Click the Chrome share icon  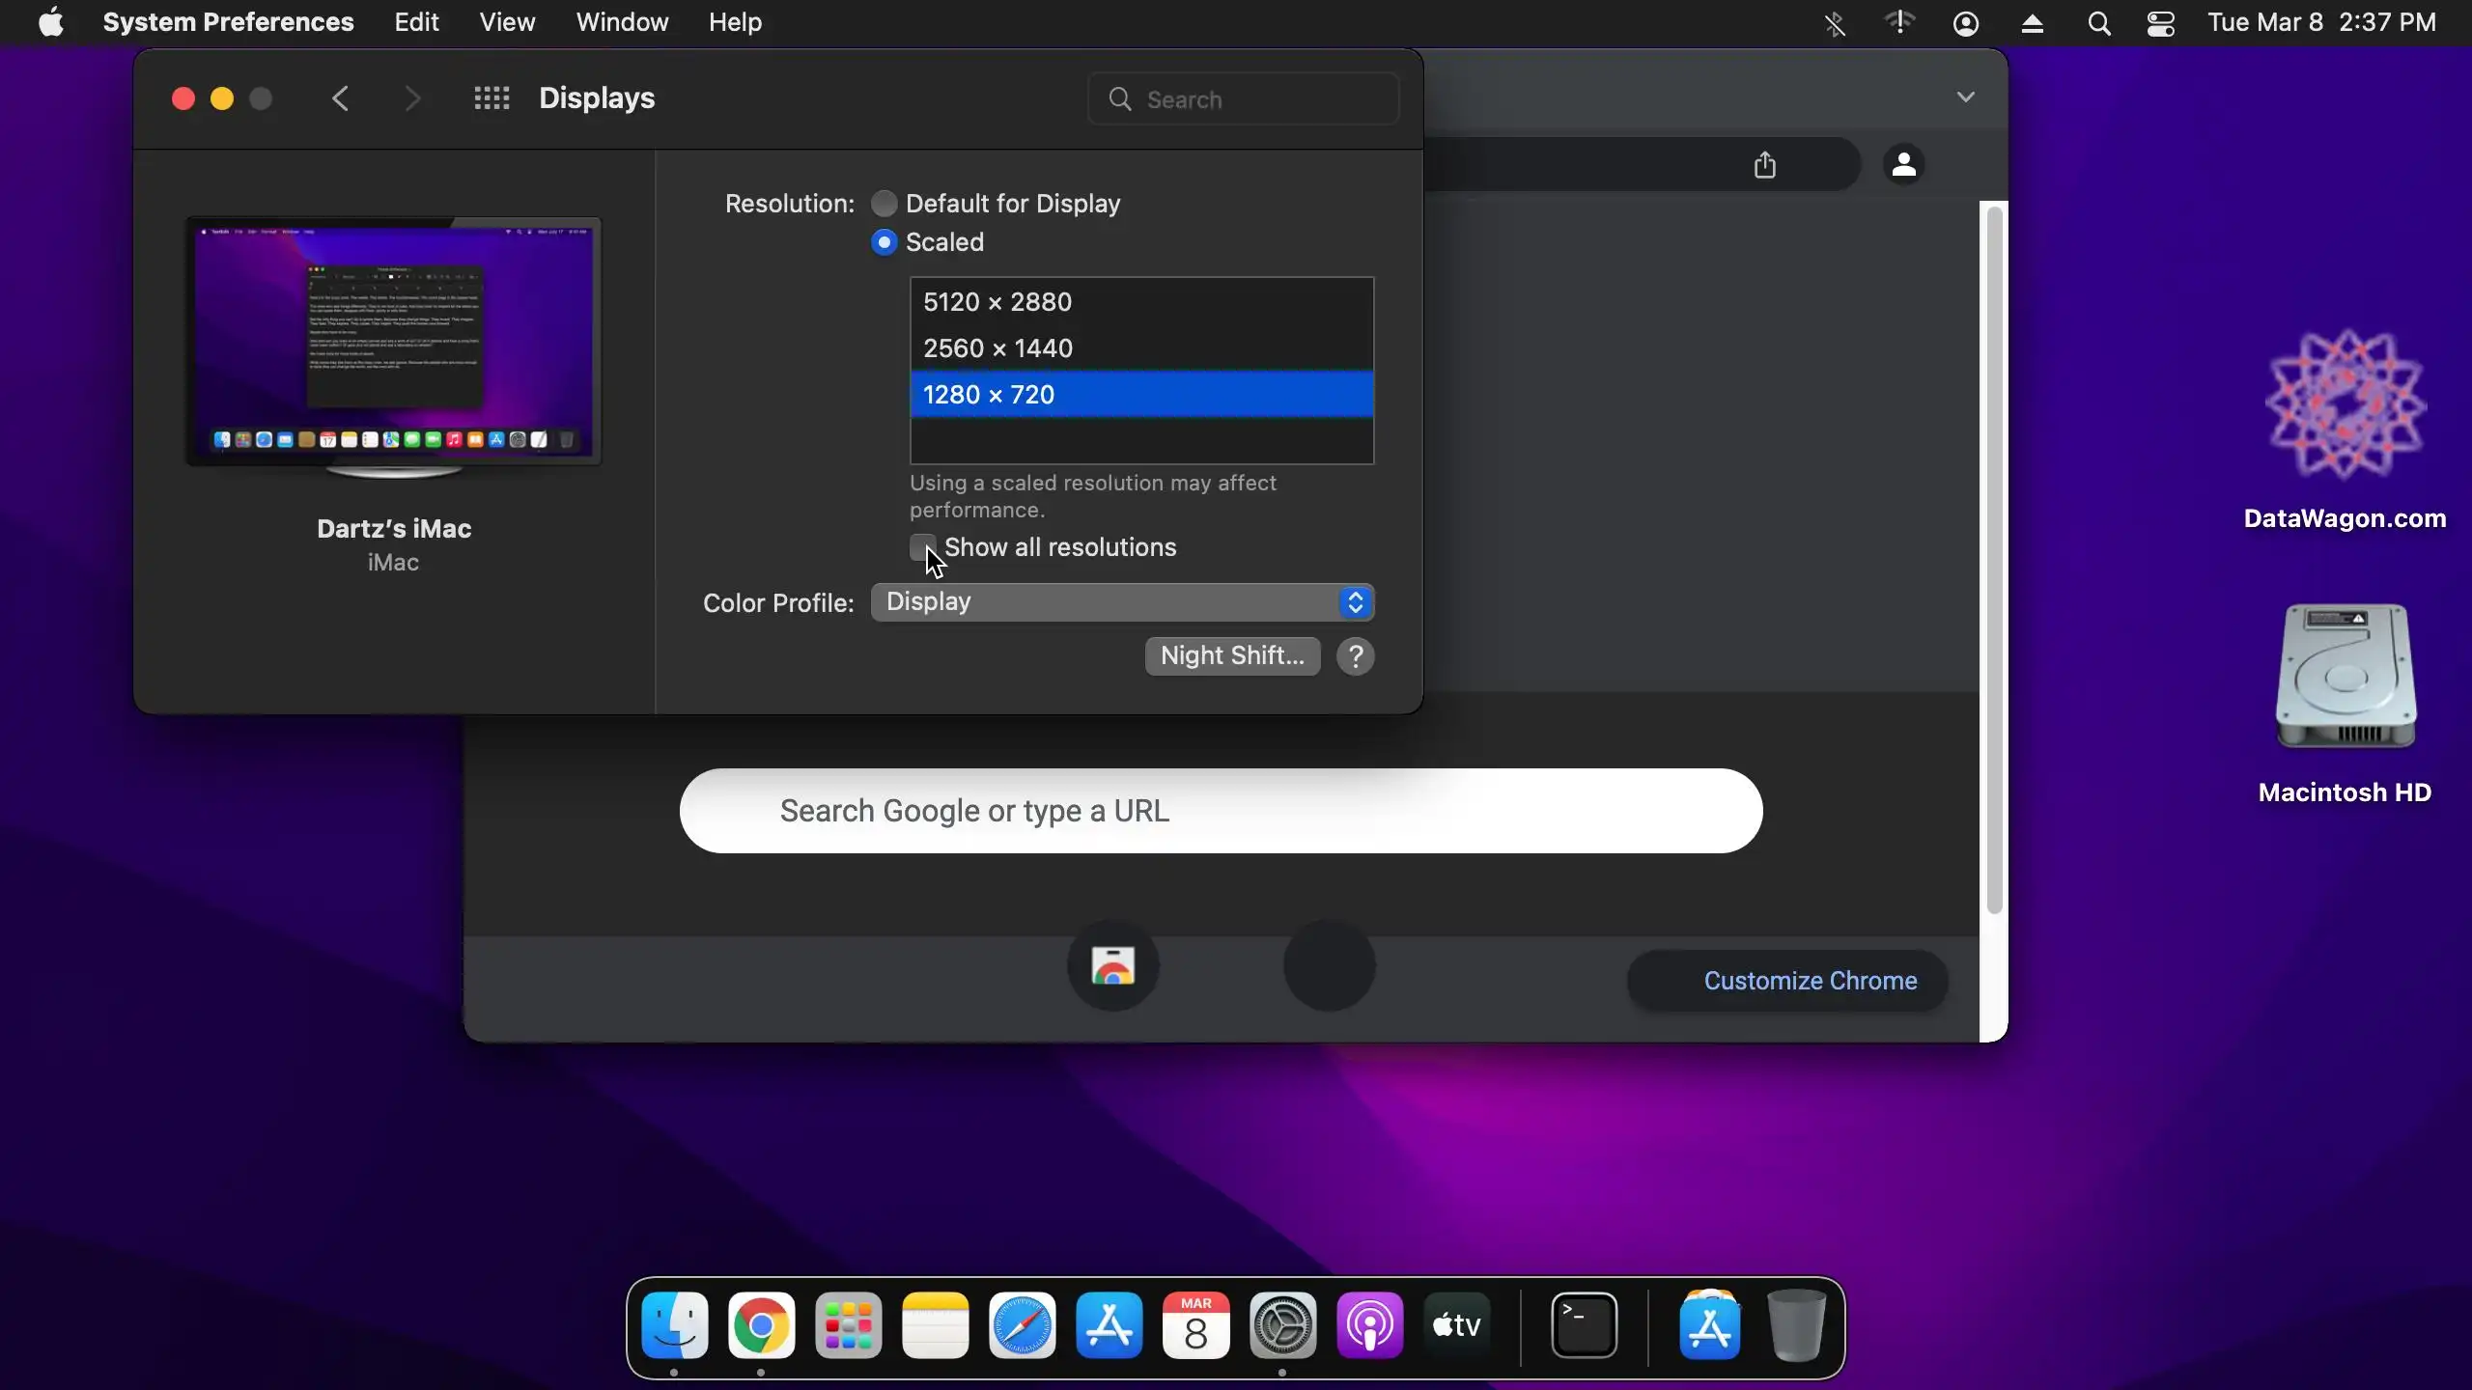(1764, 165)
